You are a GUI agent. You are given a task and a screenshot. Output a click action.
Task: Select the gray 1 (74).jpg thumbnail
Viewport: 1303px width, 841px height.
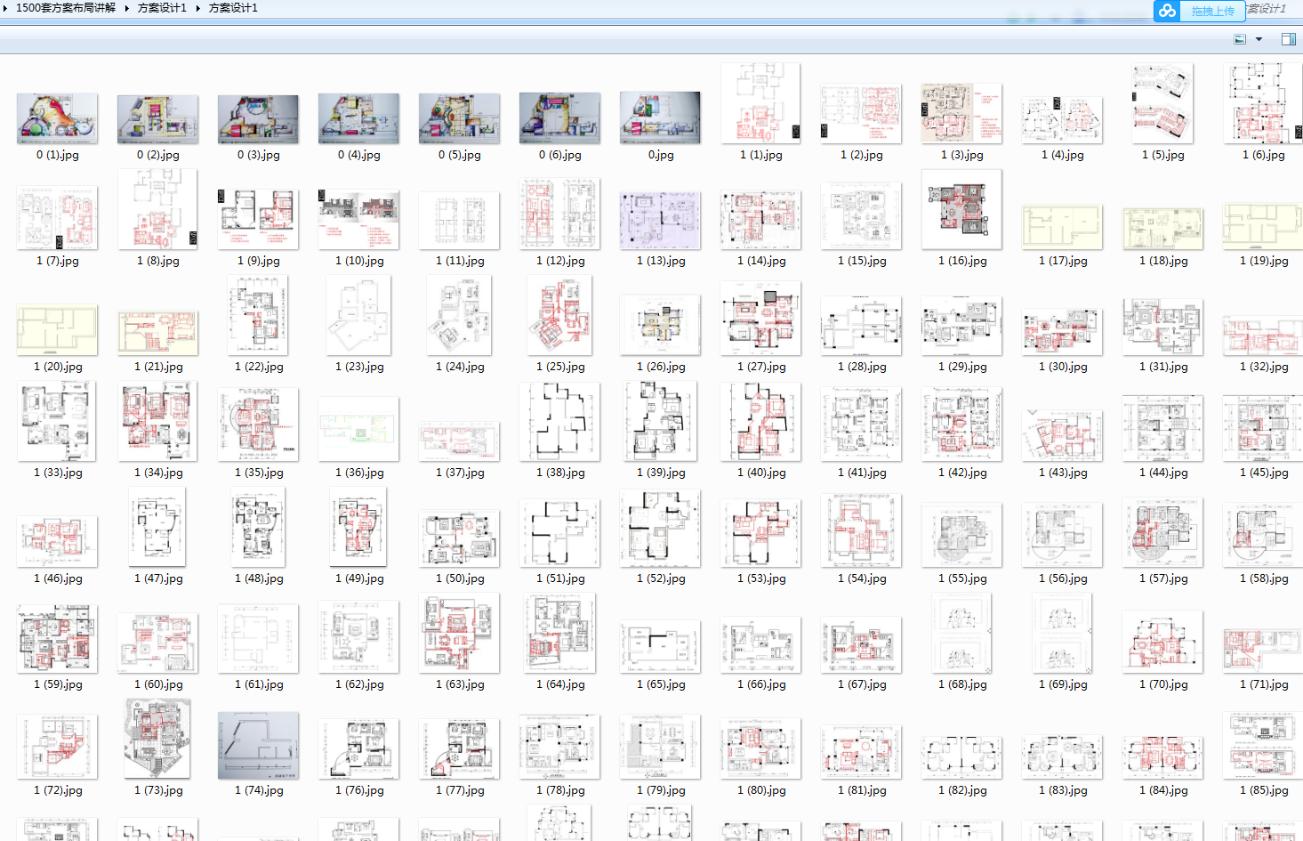point(258,745)
